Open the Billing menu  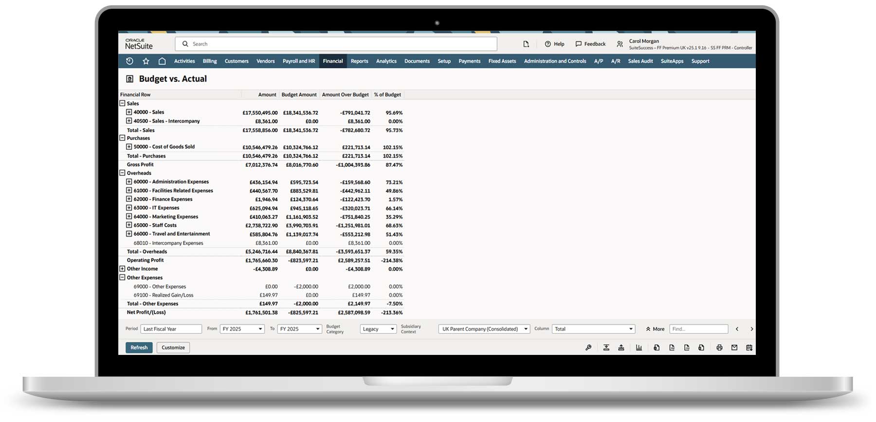click(x=210, y=61)
